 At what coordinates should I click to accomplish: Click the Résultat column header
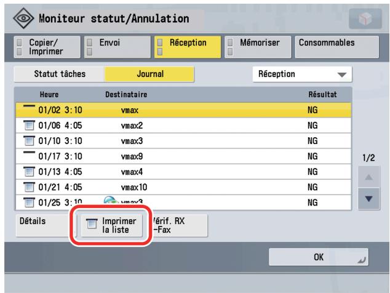(x=322, y=95)
